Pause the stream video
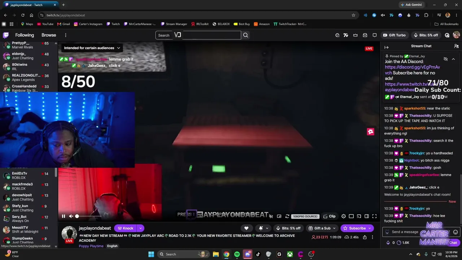 coord(64,216)
